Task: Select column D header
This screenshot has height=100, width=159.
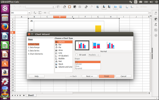Action: point(60,17)
